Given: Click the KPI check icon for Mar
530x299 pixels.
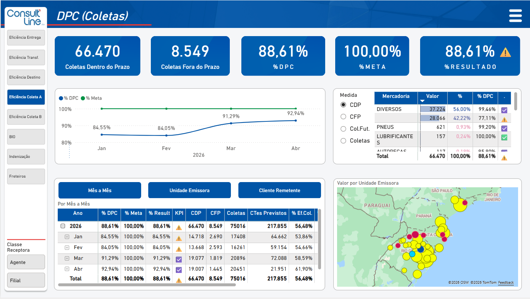Looking at the screenshot, I should coord(179,259).
